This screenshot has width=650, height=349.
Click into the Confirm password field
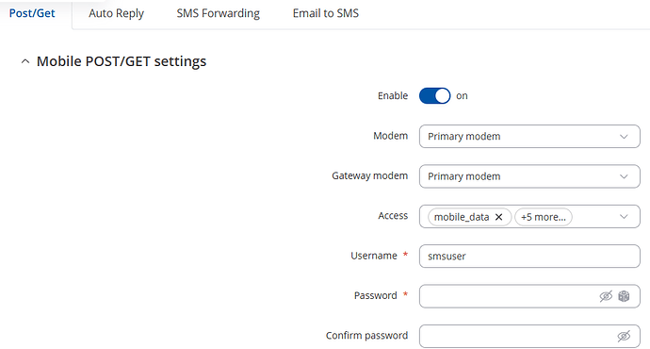[x=516, y=336]
